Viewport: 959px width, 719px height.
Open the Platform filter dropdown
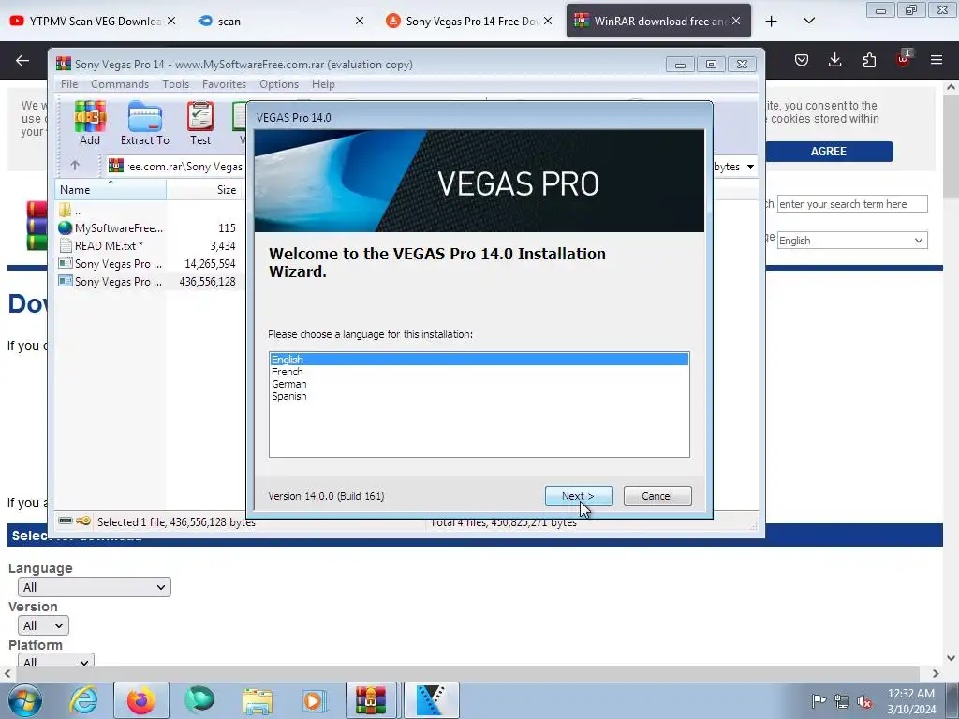point(55,662)
